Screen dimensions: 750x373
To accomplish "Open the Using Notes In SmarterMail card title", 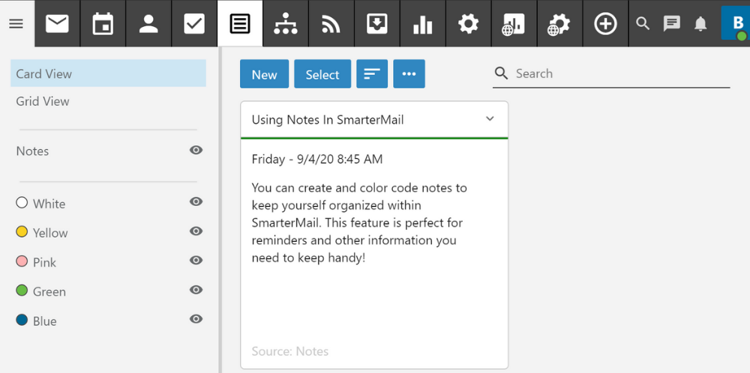I will 328,120.
